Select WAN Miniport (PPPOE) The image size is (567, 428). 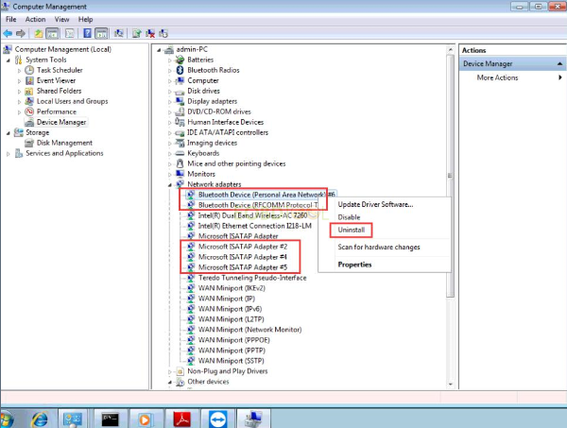233,340
